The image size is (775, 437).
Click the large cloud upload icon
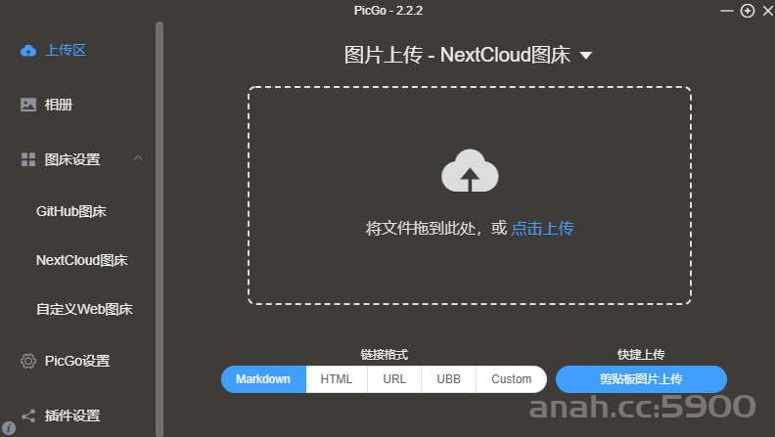coord(470,170)
